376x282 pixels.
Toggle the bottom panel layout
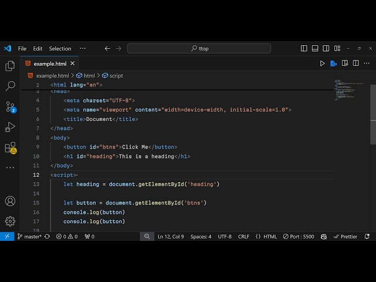(315, 49)
